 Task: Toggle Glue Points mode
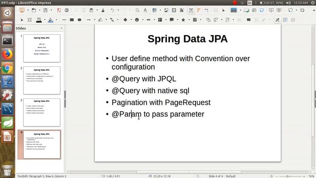pos(285,20)
